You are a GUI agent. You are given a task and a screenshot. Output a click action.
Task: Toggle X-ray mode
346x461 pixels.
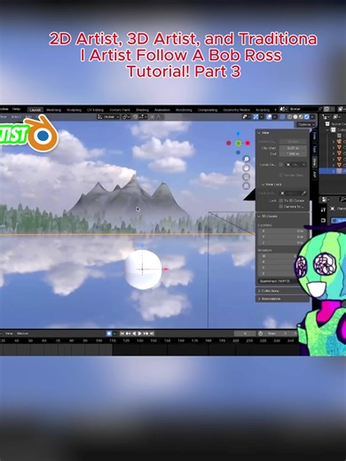click(x=282, y=117)
